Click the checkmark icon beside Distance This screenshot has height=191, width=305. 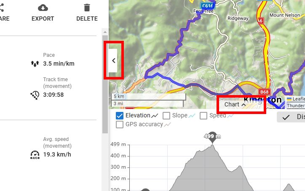click(286, 117)
